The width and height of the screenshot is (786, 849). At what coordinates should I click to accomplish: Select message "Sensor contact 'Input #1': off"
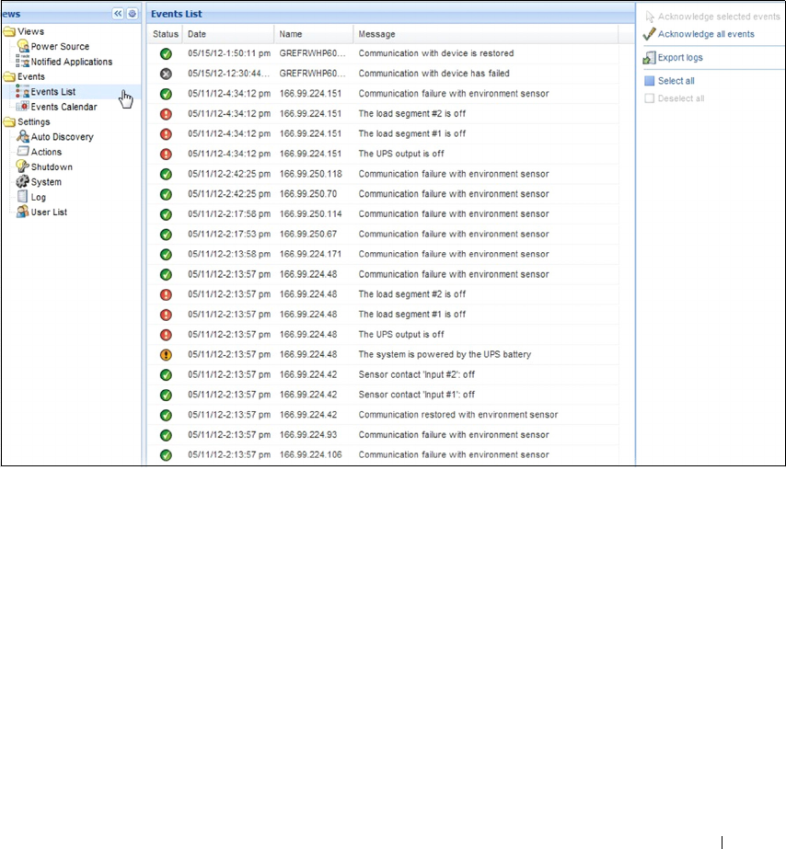[x=417, y=395]
